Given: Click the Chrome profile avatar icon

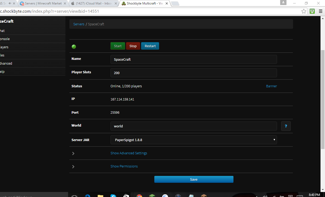Looking at the screenshot, I should (283, 2).
